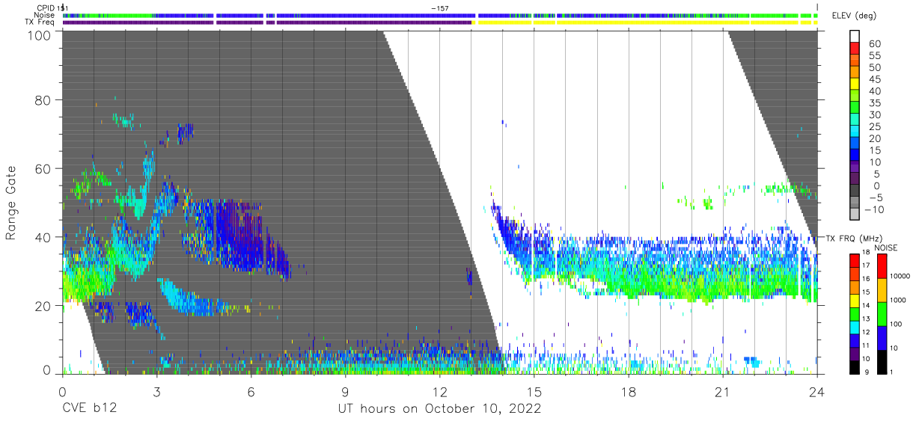This screenshot has height=424, width=919.
Task: Click the '80' tick on Range Gate axis
Action: coord(43,99)
